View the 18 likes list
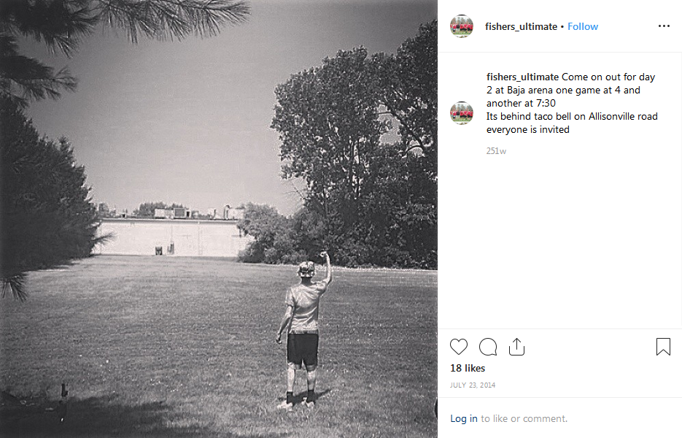Screen dimensions: 682x438 468,369
